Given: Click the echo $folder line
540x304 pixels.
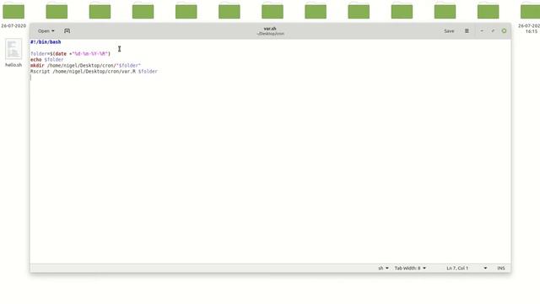Looking at the screenshot, I should click(x=47, y=60).
